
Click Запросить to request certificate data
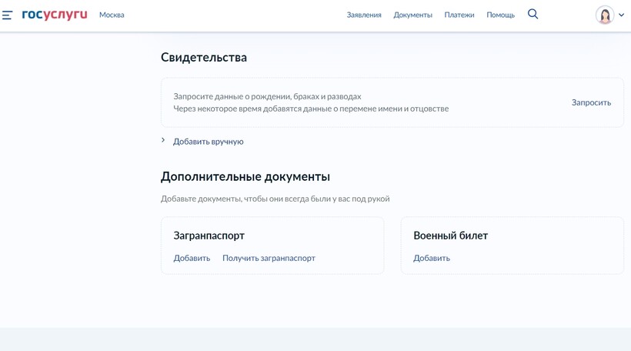(591, 102)
